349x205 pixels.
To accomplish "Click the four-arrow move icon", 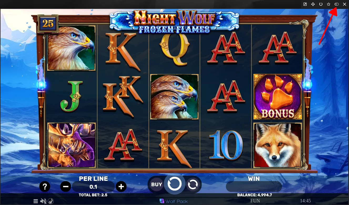I will [x=313, y=4].
